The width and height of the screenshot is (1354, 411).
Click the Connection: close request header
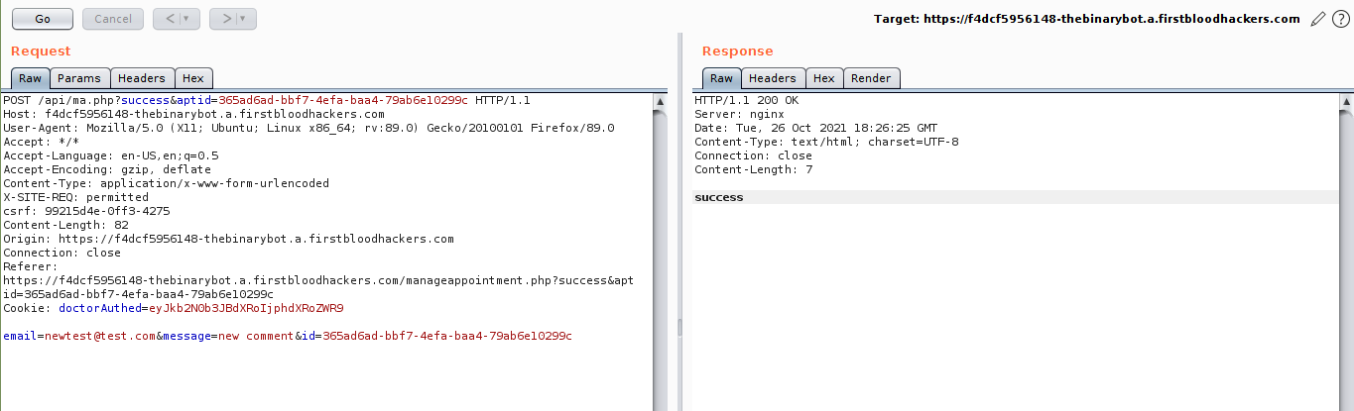(x=62, y=253)
